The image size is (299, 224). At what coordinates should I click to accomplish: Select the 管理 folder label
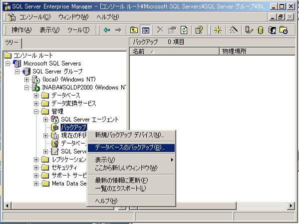(57, 111)
